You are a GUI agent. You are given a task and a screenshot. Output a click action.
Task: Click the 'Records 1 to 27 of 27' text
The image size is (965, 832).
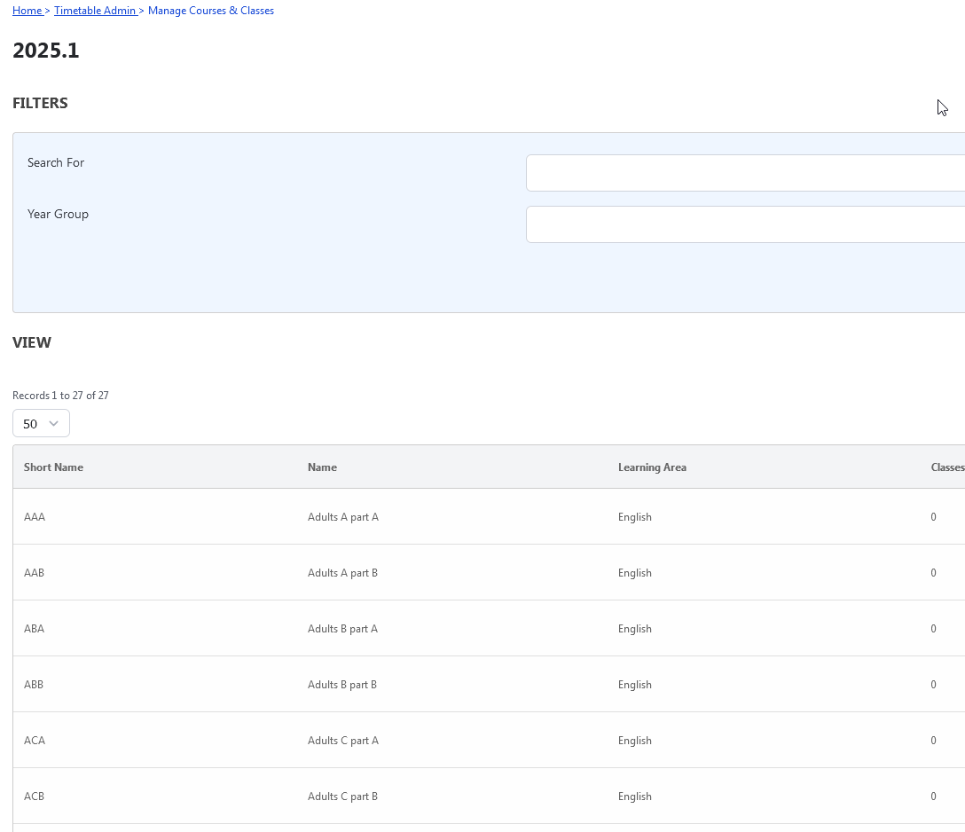tap(60, 395)
